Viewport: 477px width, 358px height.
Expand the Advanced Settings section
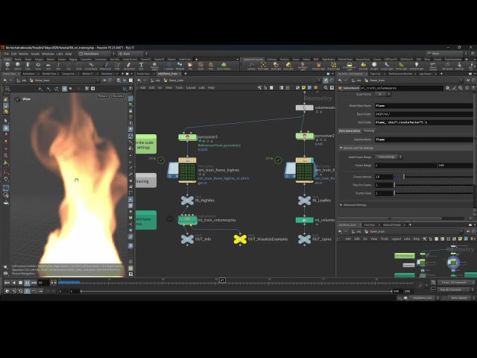341,205
